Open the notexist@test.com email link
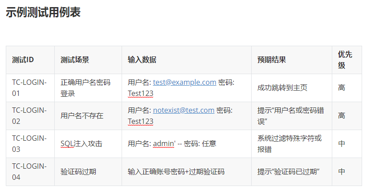371x194 pixels. 183,110
